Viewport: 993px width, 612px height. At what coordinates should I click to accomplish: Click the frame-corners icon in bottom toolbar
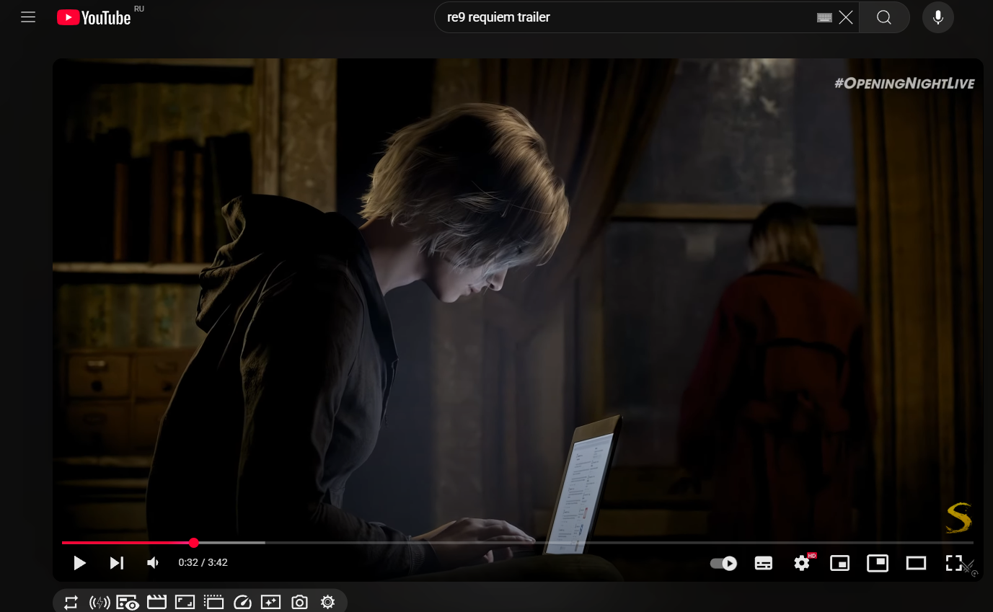coord(185,602)
